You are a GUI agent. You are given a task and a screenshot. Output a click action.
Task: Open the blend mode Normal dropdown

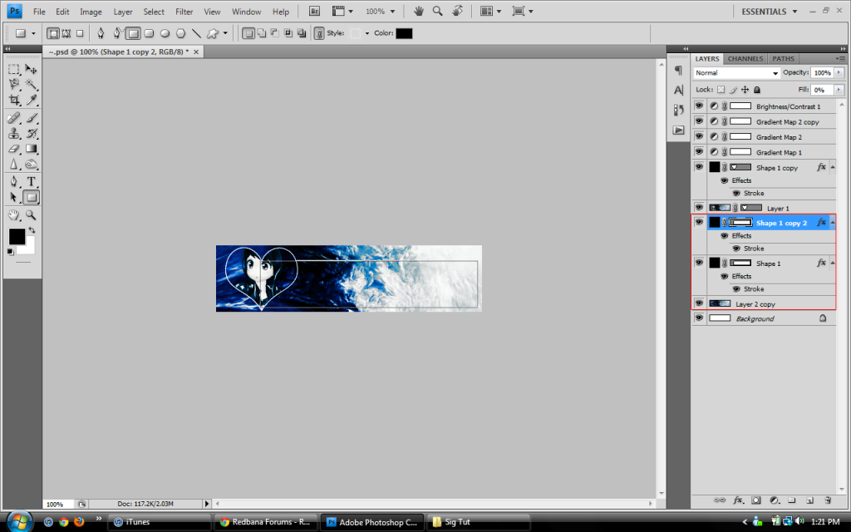click(x=737, y=73)
